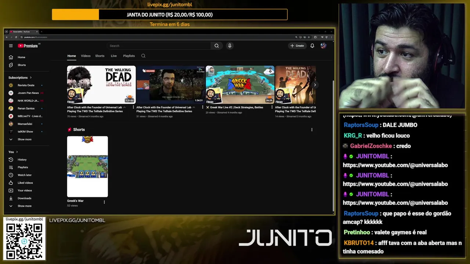Image resolution: width=470 pixels, height=264 pixels.
Task: Click RaptorsSoup's DALE JUMBO chat message
Action: pos(380,125)
